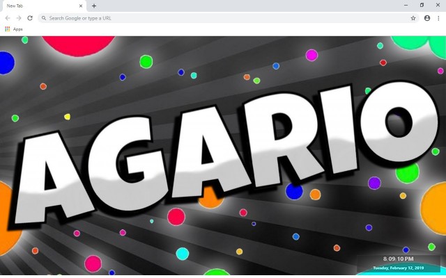Close the Chrome window

438,5
